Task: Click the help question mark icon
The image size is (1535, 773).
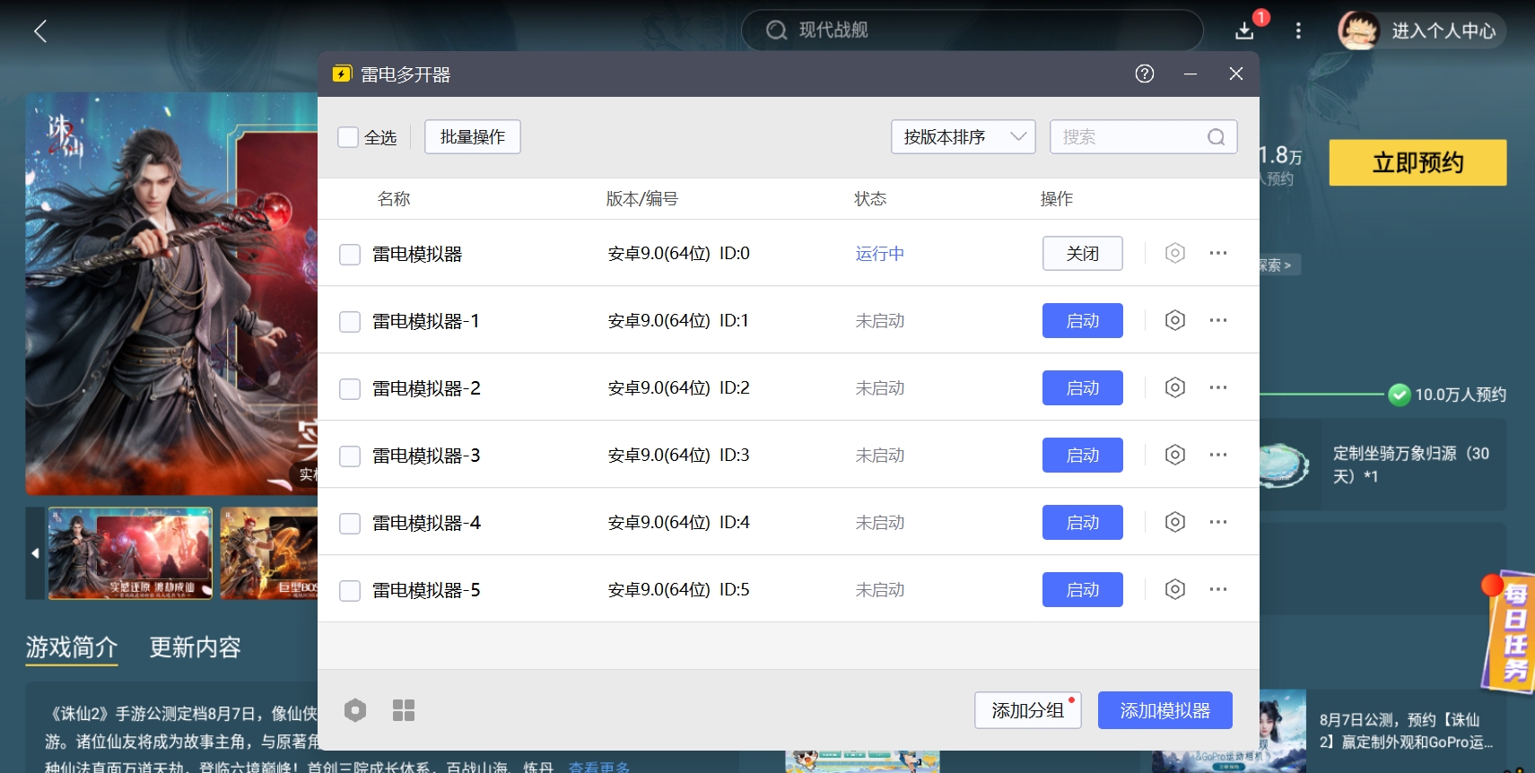Action: [1144, 74]
